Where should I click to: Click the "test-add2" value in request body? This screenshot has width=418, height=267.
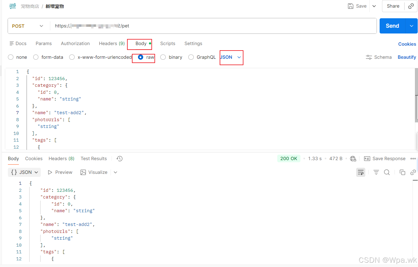tap(69, 113)
